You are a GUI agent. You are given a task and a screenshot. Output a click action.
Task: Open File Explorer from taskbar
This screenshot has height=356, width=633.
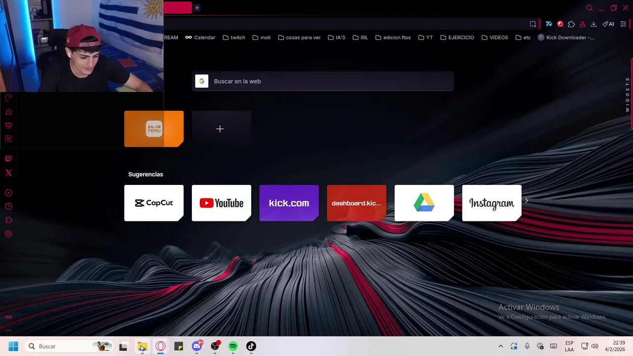tap(142, 346)
